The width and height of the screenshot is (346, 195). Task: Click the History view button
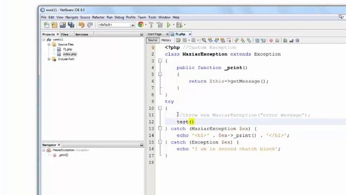click(166, 40)
